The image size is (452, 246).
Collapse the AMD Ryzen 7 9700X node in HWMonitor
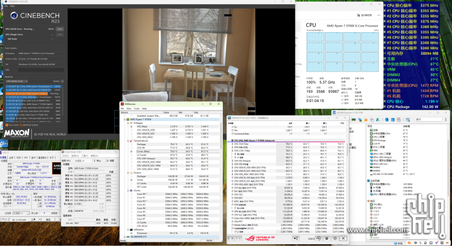click(125, 120)
